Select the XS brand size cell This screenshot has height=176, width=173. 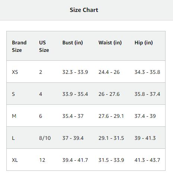tap(15, 72)
